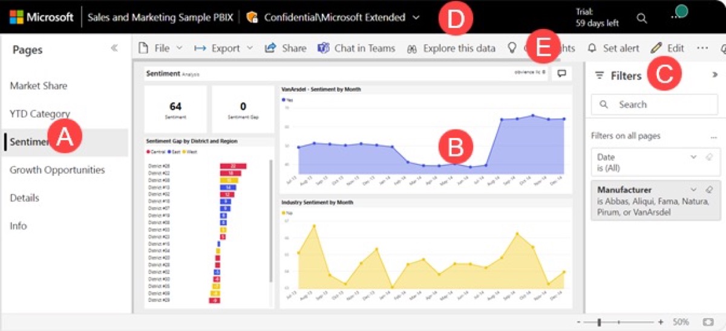Click Chat in Teams
Screen dimensions: 726x331
[x=356, y=48]
